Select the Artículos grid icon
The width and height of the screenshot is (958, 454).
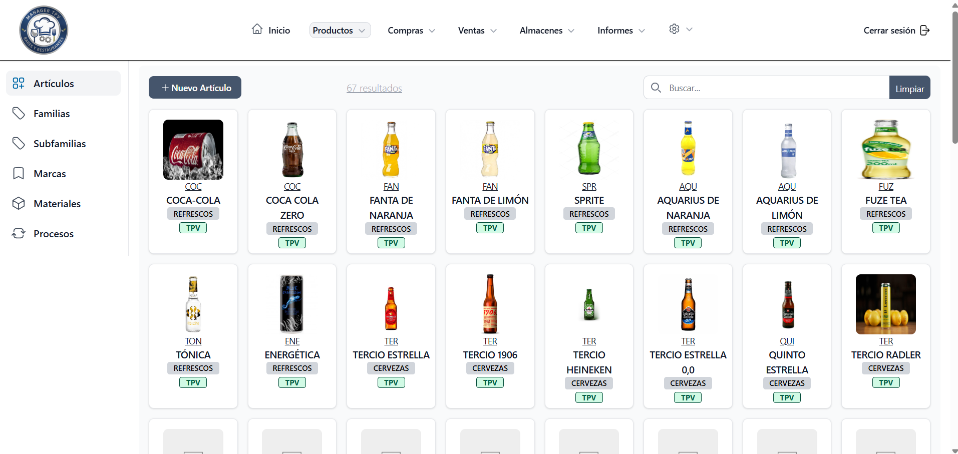19,84
